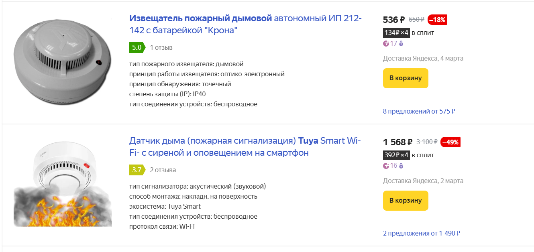
Task: Open the "1 отзыв" review link
Action: [x=161, y=48]
